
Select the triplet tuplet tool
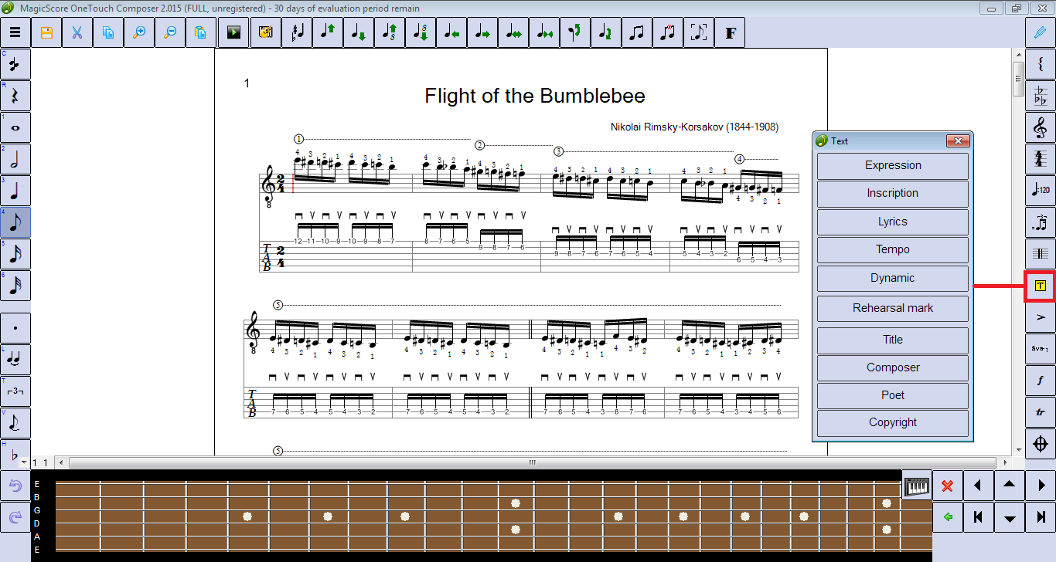click(x=15, y=391)
